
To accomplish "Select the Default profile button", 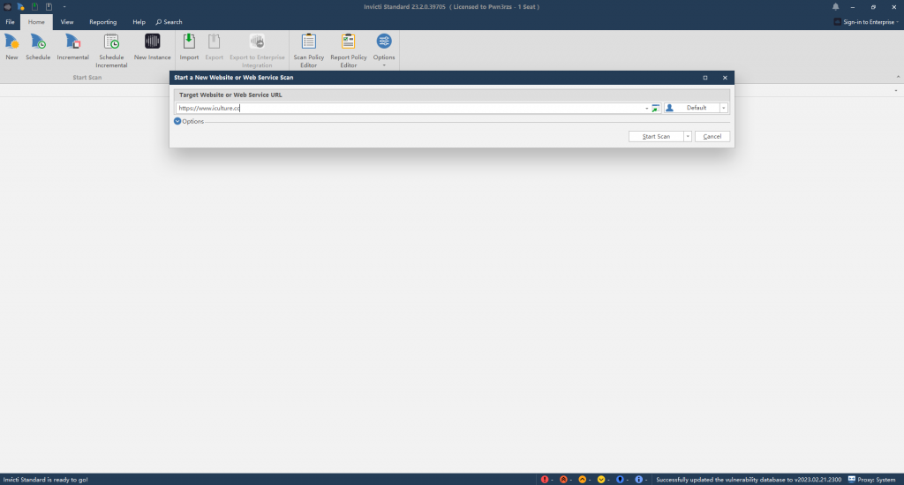I will click(x=691, y=108).
